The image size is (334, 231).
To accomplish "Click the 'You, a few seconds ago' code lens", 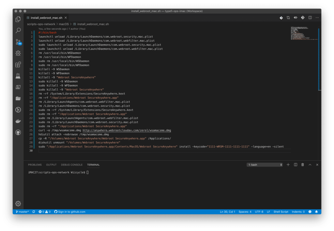I will (x=53, y=29).
